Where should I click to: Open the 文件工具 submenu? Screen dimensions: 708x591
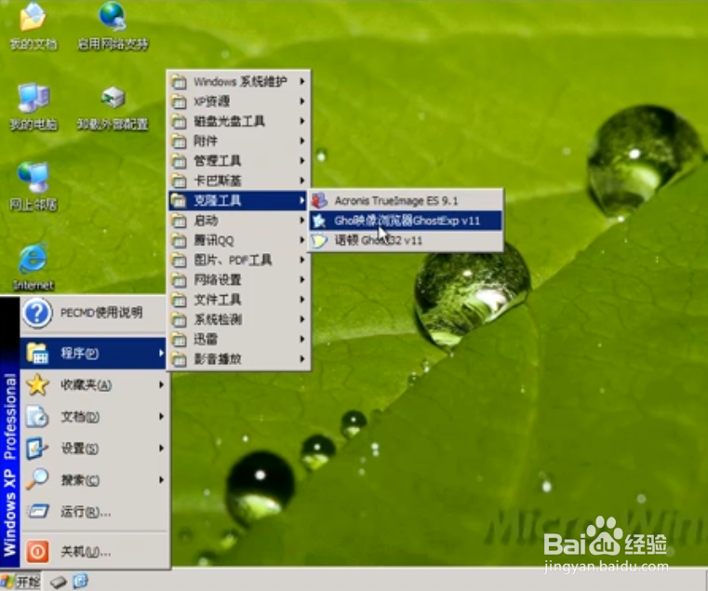point(238,300)
